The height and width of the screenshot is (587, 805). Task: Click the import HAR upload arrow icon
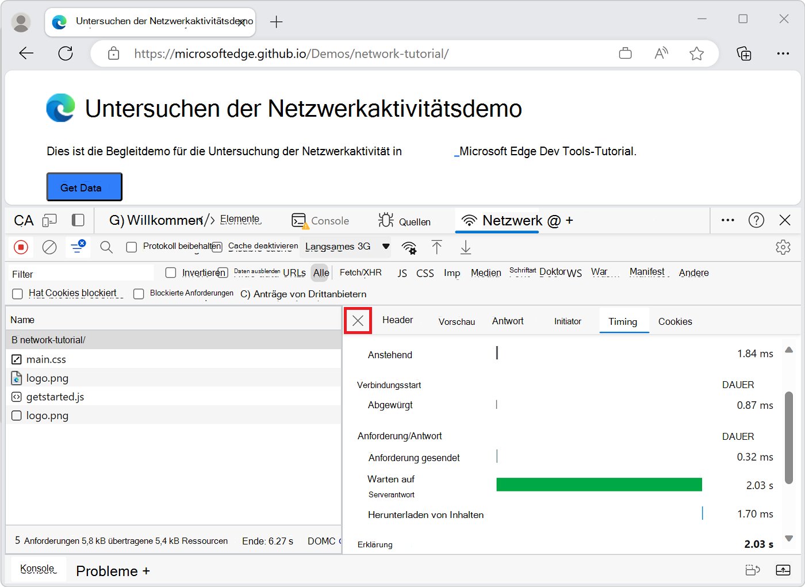[437, 247]
